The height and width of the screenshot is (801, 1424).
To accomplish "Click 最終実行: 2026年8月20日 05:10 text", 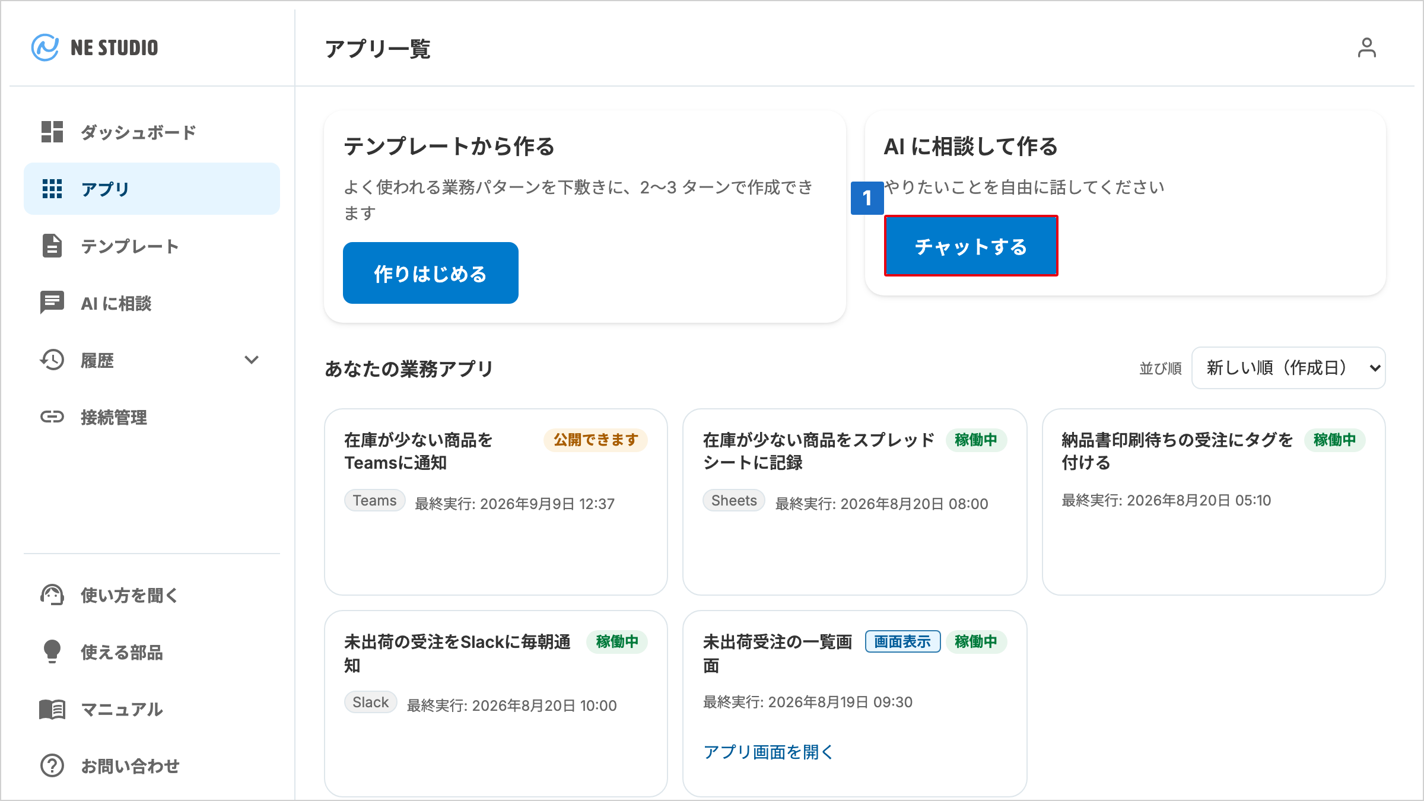I will pos(1166,500).
